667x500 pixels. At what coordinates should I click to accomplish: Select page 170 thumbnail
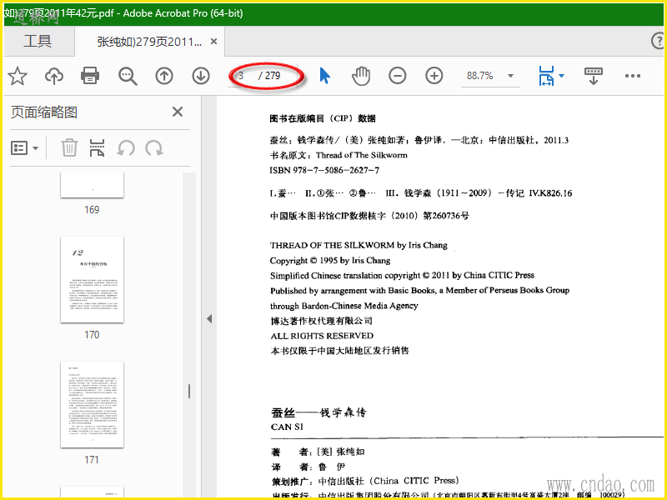[x=92, y=280]
